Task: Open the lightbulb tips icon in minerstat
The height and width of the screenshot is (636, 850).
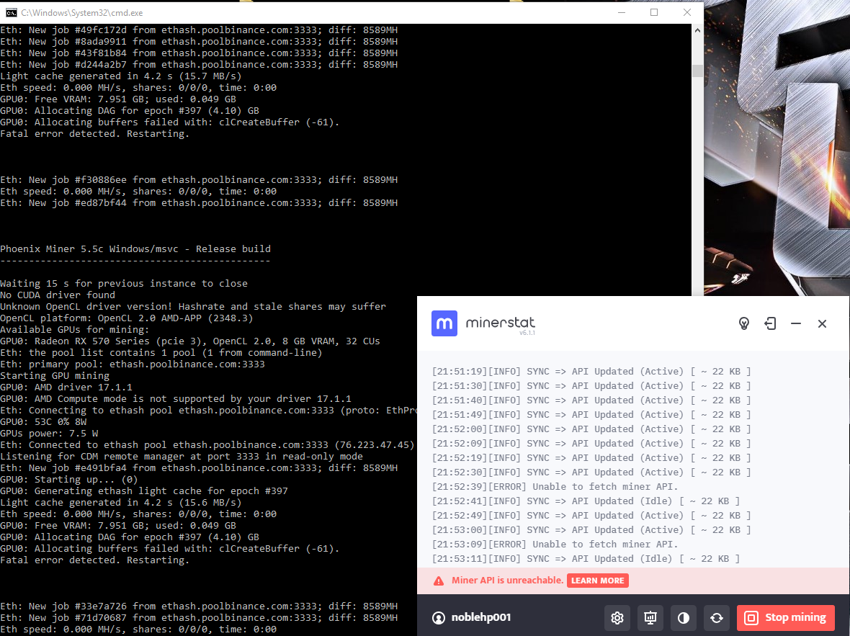Action: 743,323
